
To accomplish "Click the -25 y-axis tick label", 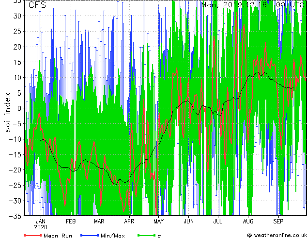I will coord(15,186).
